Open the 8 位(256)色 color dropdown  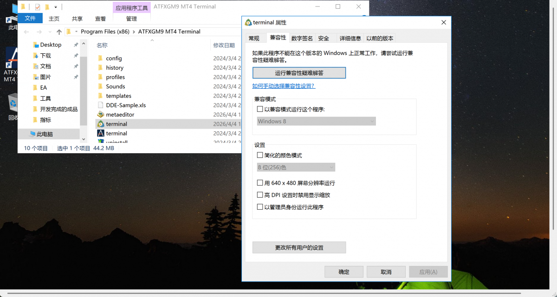(296, 167)
